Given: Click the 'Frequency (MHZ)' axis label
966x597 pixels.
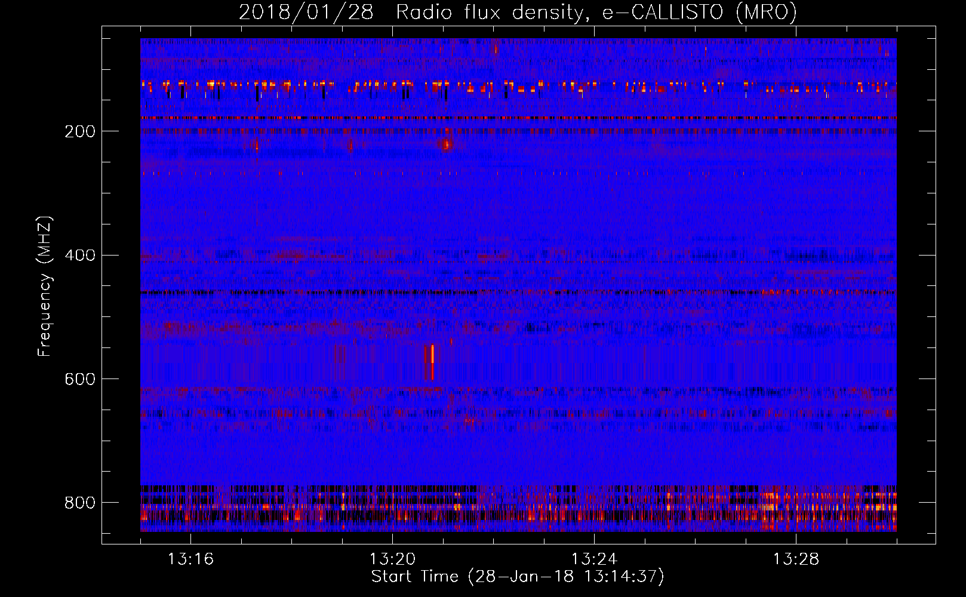Looking at the screenshot, I should point(45,287).
